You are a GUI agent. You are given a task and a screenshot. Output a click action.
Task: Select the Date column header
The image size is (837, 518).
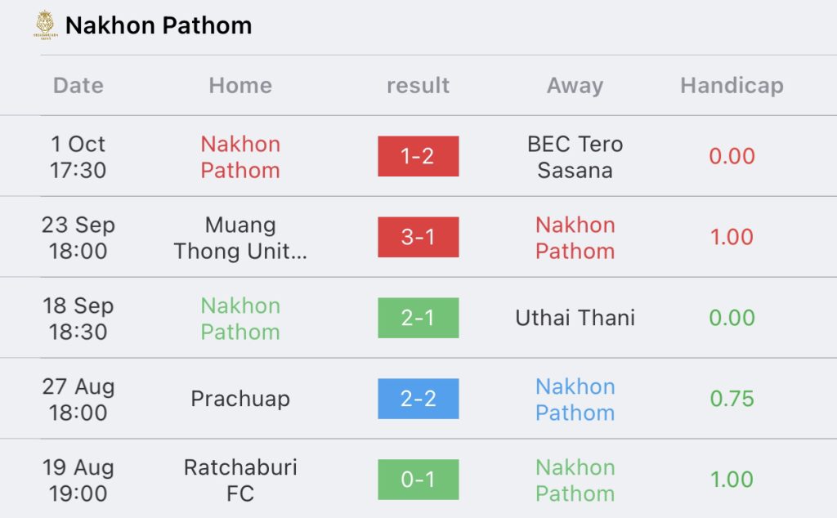[78, 85]
